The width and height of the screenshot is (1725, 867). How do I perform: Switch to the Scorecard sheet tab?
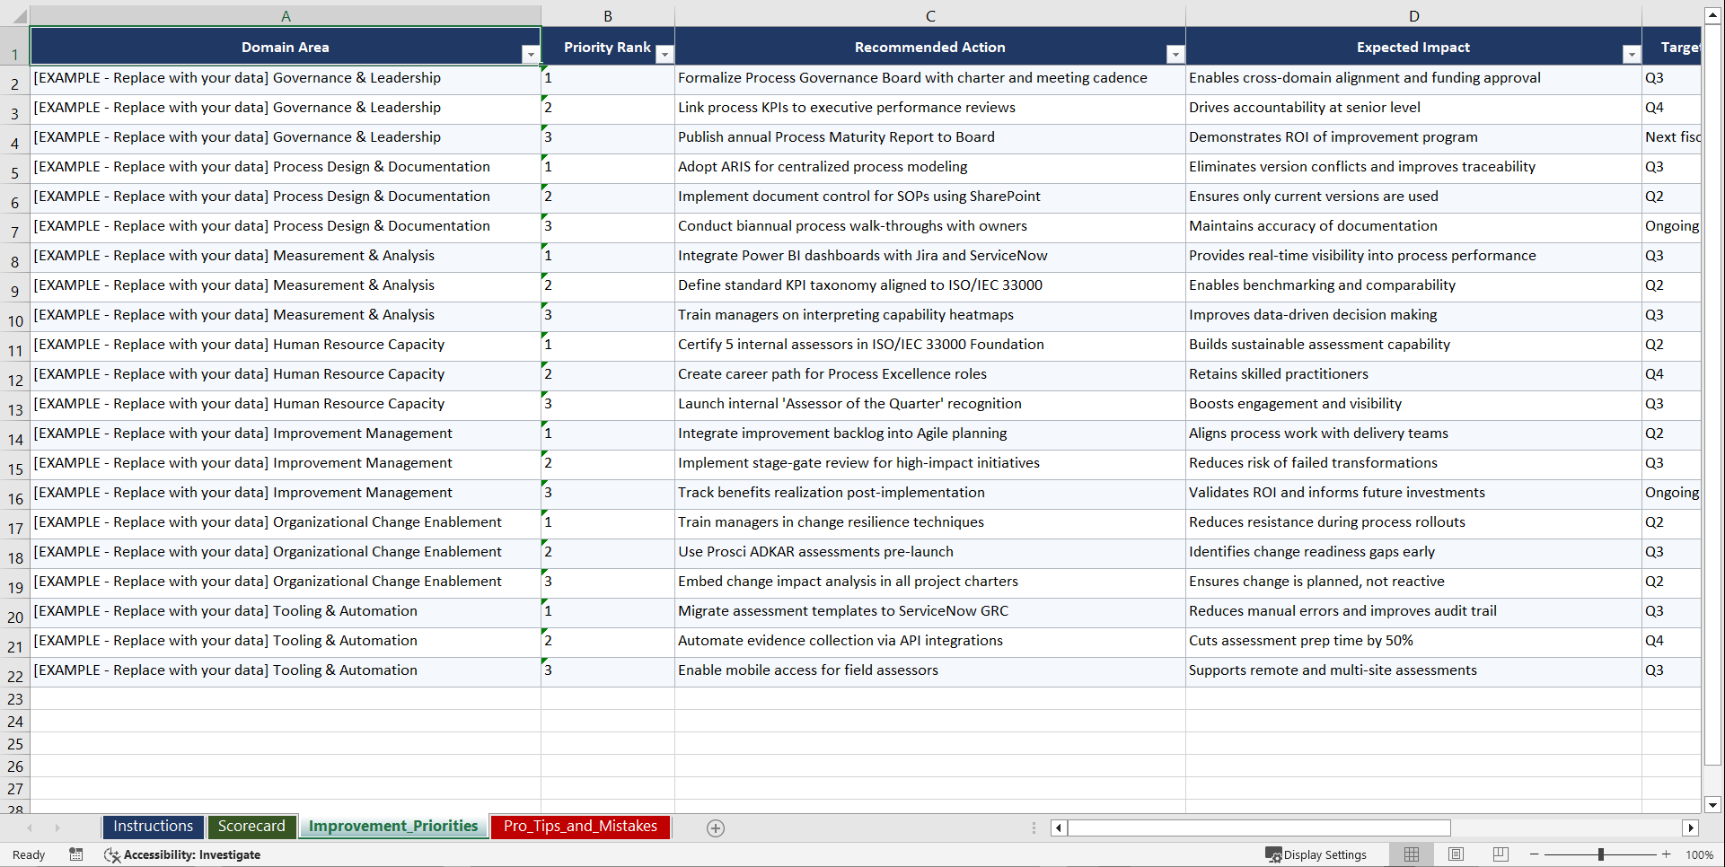point(251,826)
